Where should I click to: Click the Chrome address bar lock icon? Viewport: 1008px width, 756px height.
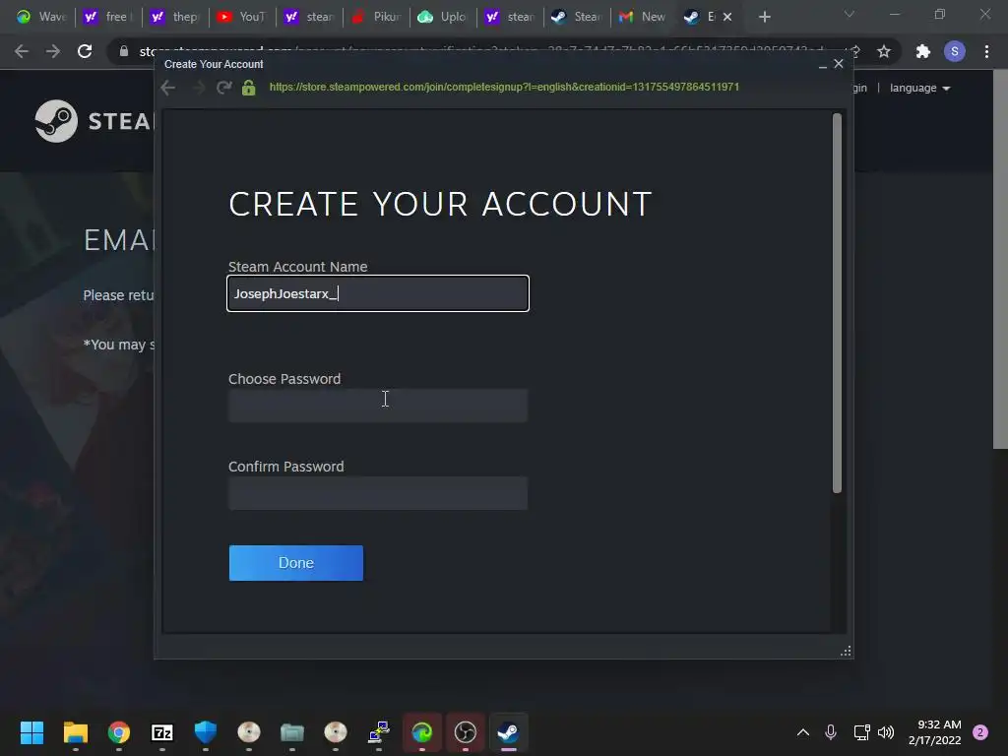pyautogui.click(x=124, y=51)
